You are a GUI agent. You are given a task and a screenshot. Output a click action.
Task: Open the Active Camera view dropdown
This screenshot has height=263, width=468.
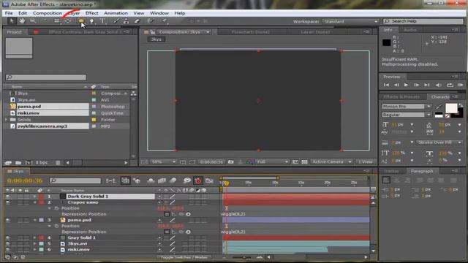click(331, 162)
